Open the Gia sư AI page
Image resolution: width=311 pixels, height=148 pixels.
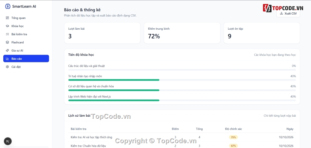26,51
